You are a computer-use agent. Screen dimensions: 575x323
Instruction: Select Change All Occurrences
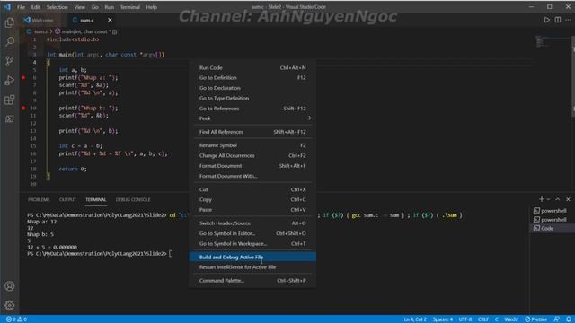(252, 155)
